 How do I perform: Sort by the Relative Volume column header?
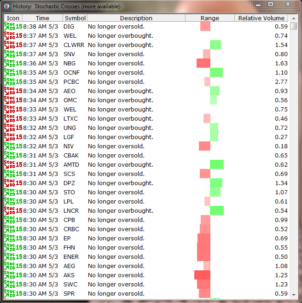pyautogui.click(x=261, y=18)
